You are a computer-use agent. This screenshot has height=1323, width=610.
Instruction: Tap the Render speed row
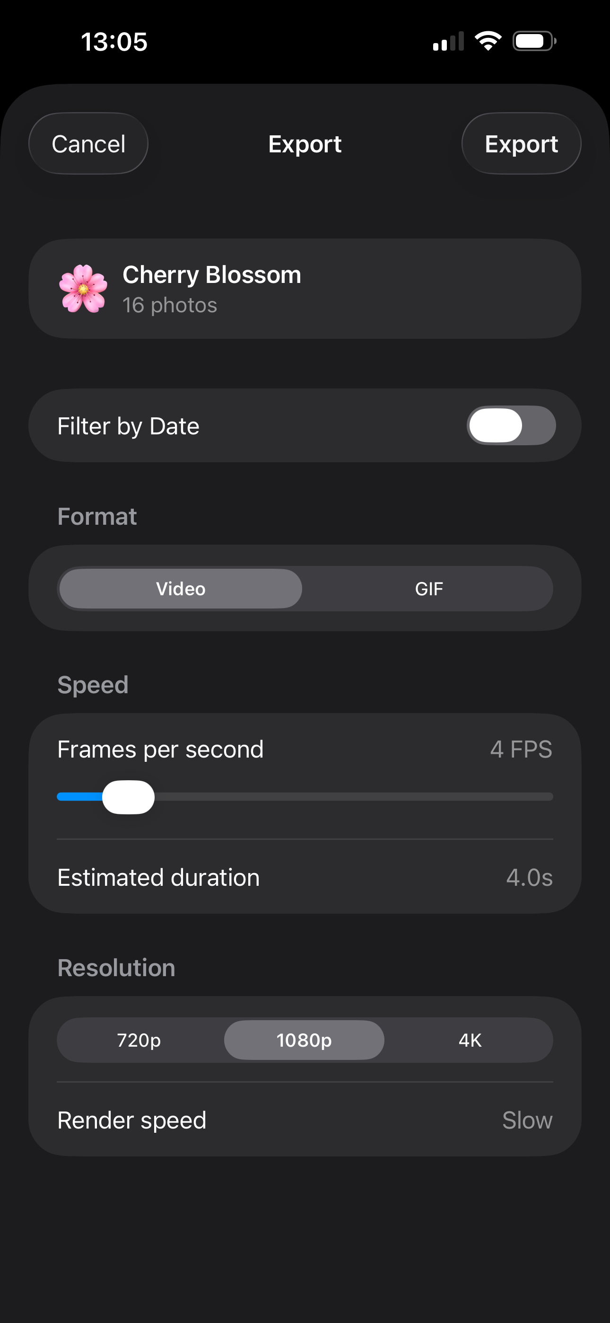(305, 1120)
